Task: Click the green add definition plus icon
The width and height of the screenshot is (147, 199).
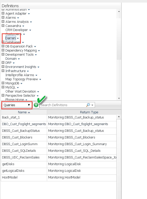Action: [36, 105]
